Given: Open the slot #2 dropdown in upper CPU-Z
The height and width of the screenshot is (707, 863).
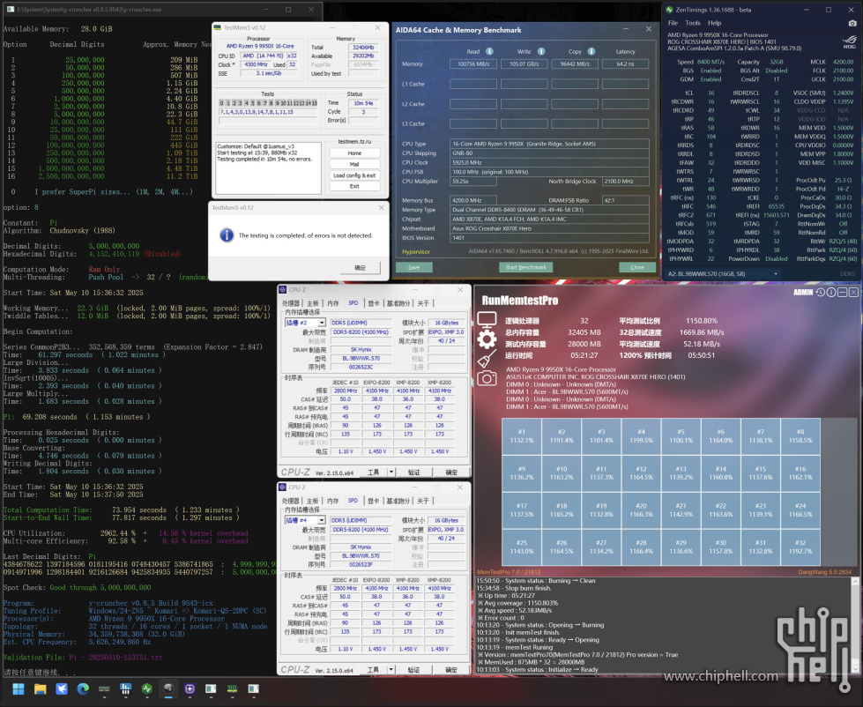Looking at the screenshot, I should 305,323.
